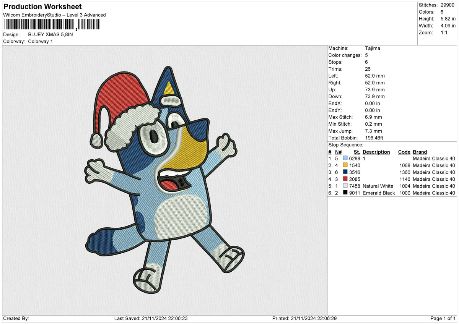Click code 1366 in stop sequence
This screenshot has width=459, height=324.
[x=404, y=172]
